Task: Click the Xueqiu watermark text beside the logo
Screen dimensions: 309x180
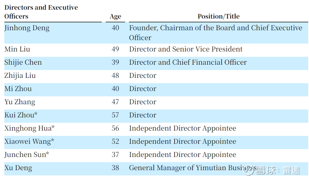Action: tap(278, 170)
